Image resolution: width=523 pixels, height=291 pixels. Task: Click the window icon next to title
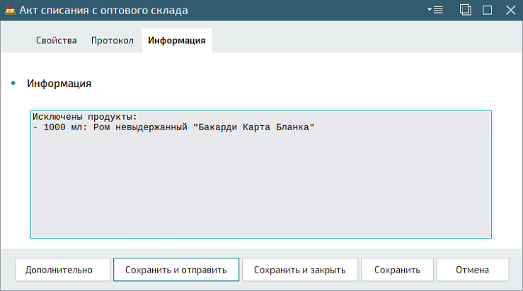10,11
